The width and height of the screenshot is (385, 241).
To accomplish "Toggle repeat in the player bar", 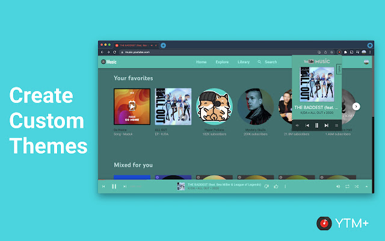I will click(347, 186).
